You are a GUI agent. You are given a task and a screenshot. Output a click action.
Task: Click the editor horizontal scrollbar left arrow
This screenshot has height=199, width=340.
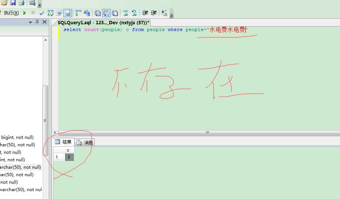click(55, 132)
